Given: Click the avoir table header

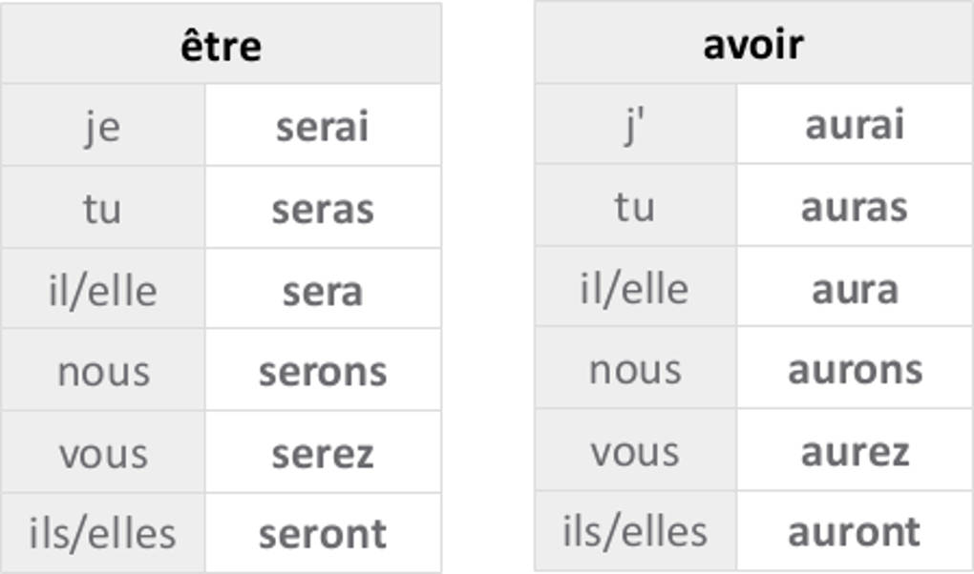Looking at the screenshot, I should 752,44.
